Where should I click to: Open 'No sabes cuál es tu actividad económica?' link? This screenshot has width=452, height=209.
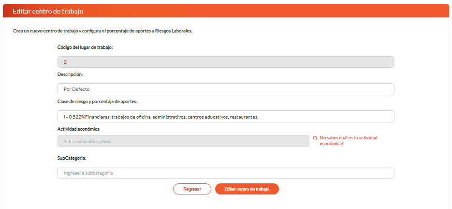click(349, 141)
